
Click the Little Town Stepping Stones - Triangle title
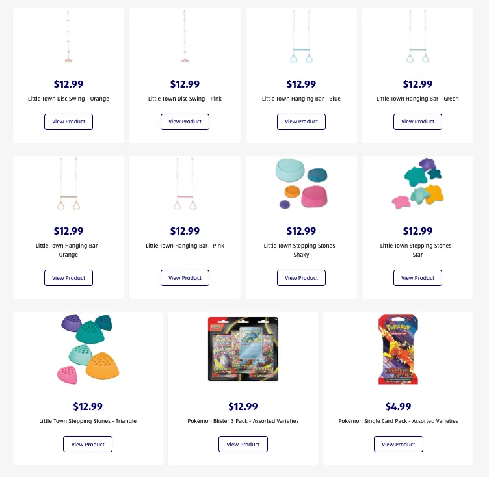coord(88,421)
